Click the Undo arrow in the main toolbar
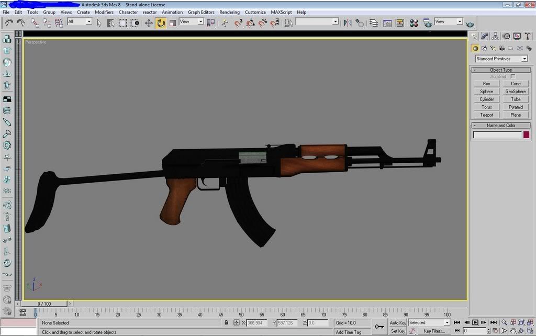536x336 pixels. coord(9,23)
